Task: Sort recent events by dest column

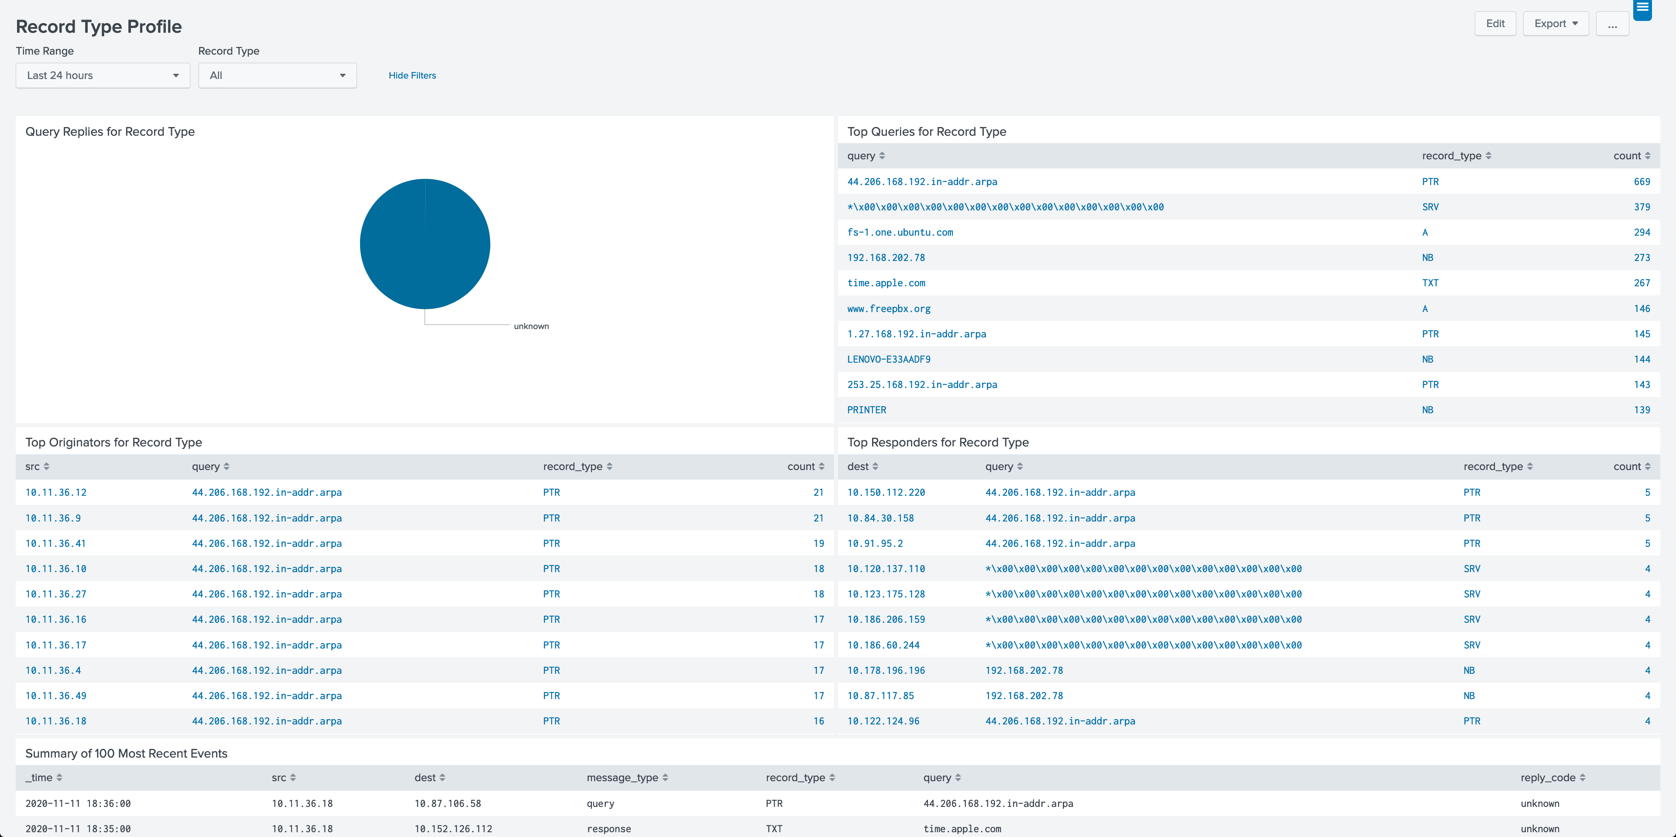Action: pyautogui.click(x=430, y=778)
